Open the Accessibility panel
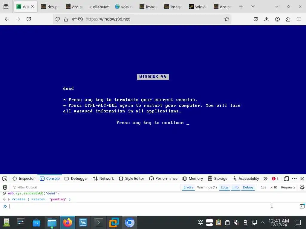This screenshot has height=229, width=306. coord(246,179)
